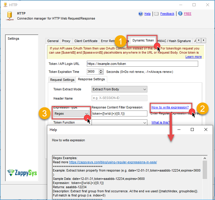Click the ZappySys logo

coord(22,173)
